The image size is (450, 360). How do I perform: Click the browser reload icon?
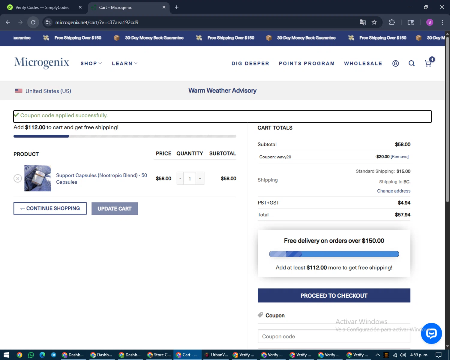33,22
